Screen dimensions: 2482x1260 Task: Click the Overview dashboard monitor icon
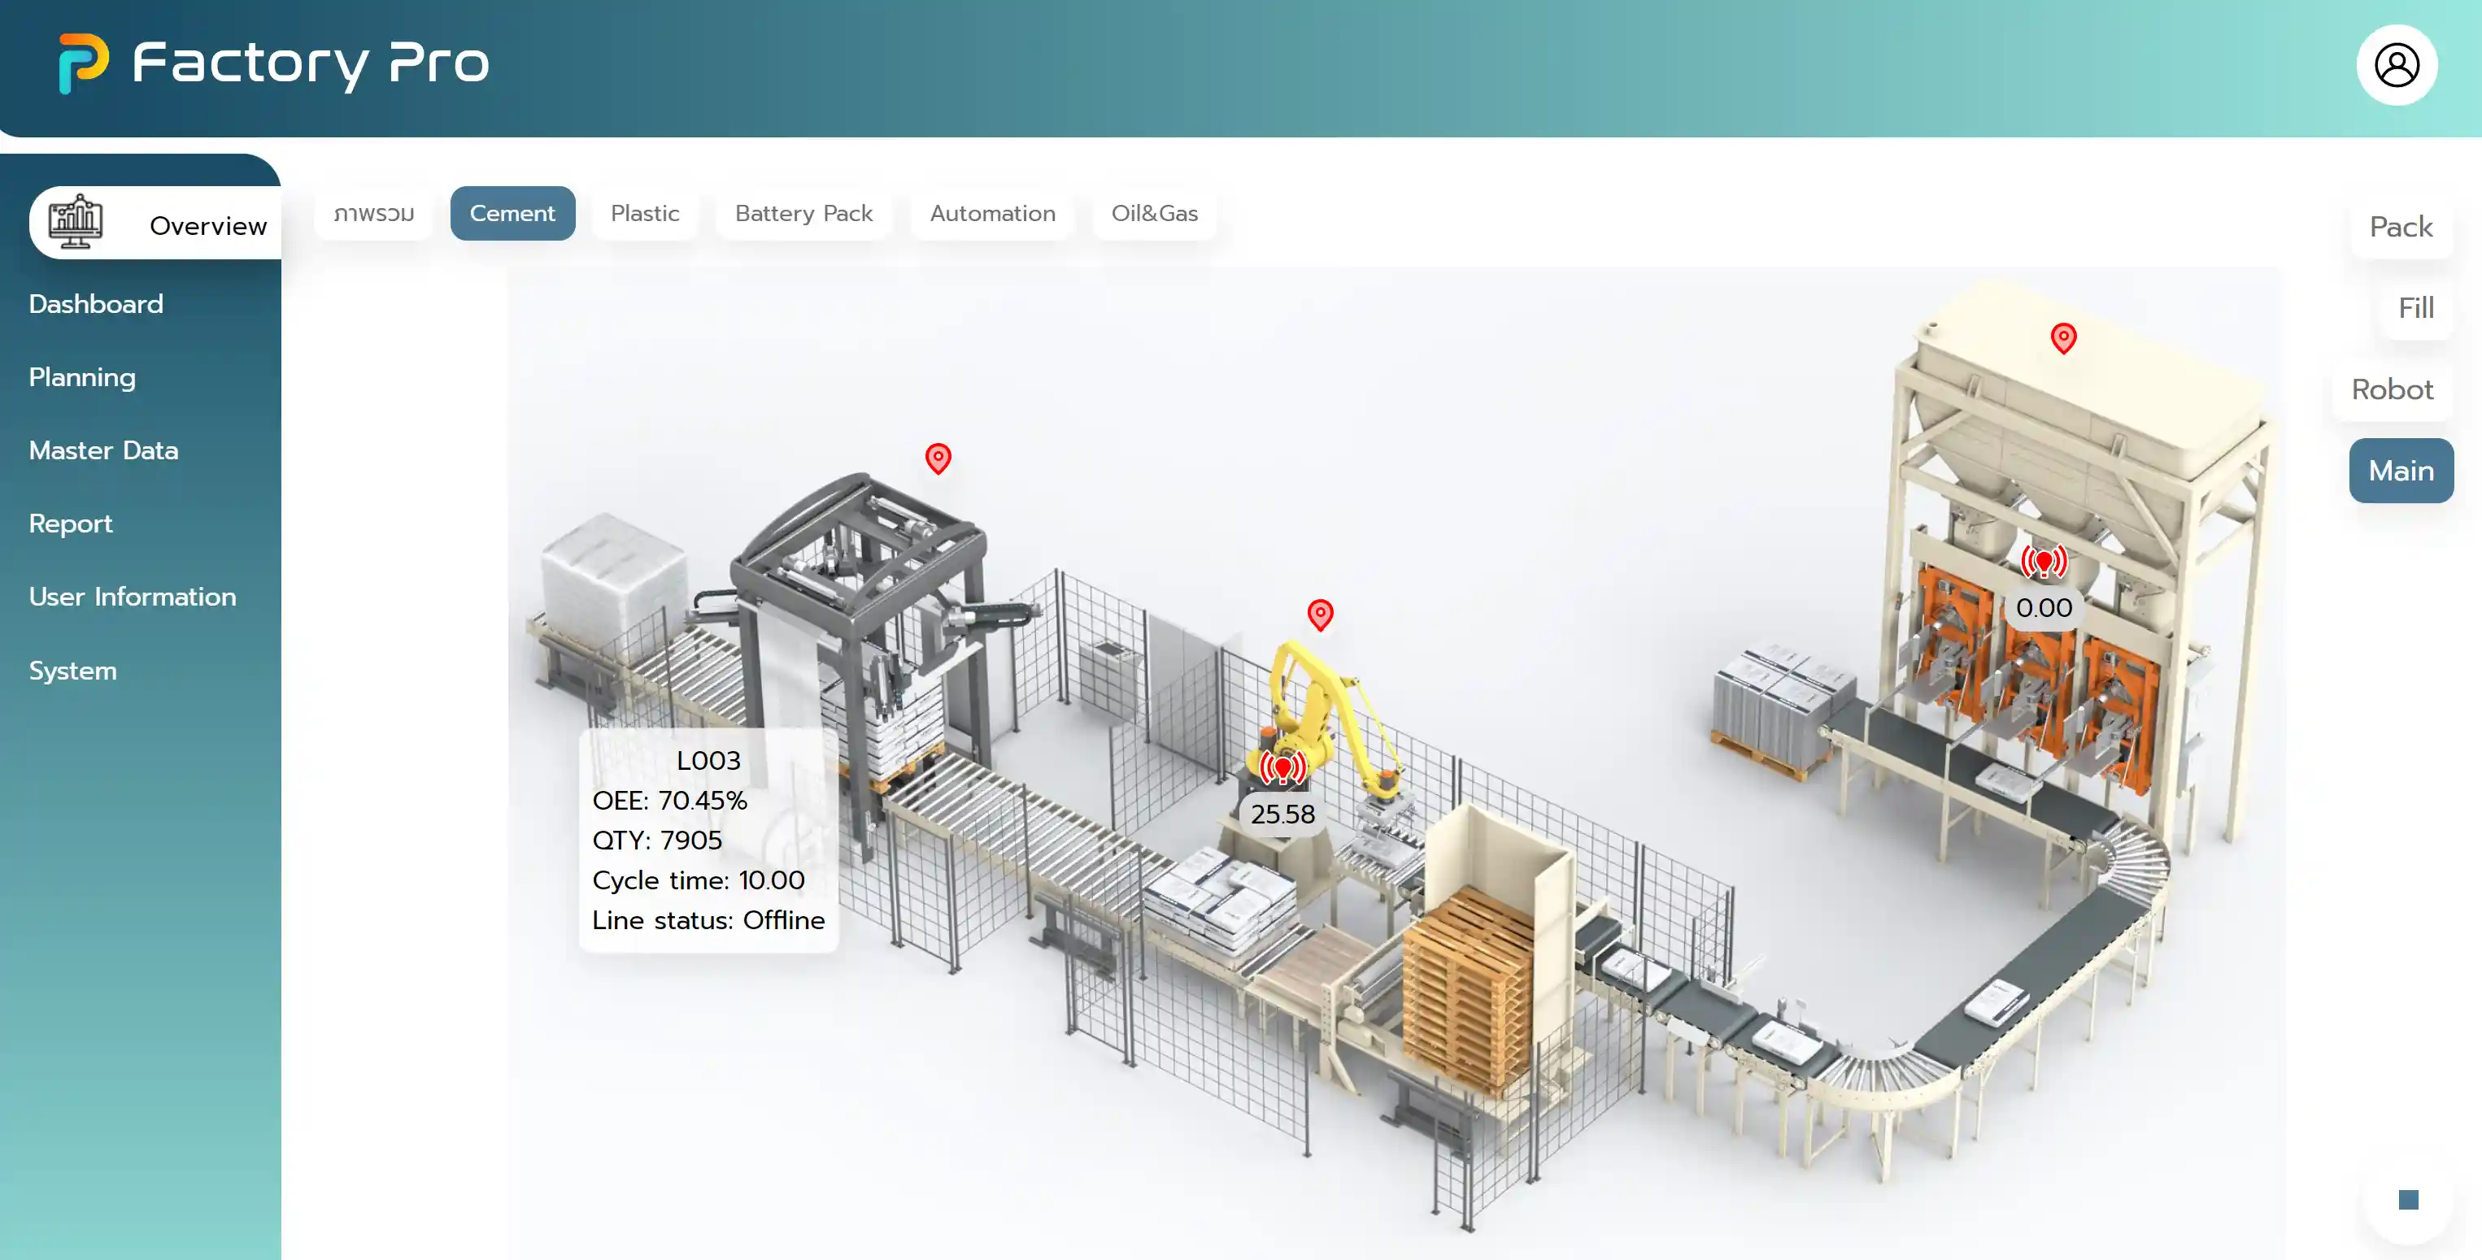(x=75, y=222)
